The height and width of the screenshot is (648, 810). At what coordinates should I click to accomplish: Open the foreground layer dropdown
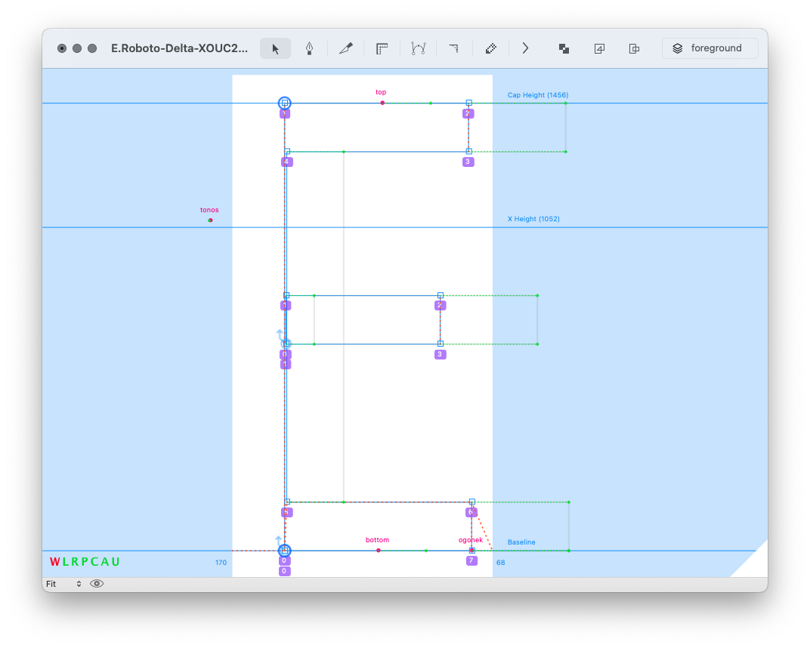pyautogui.click(x=710, y=48)
